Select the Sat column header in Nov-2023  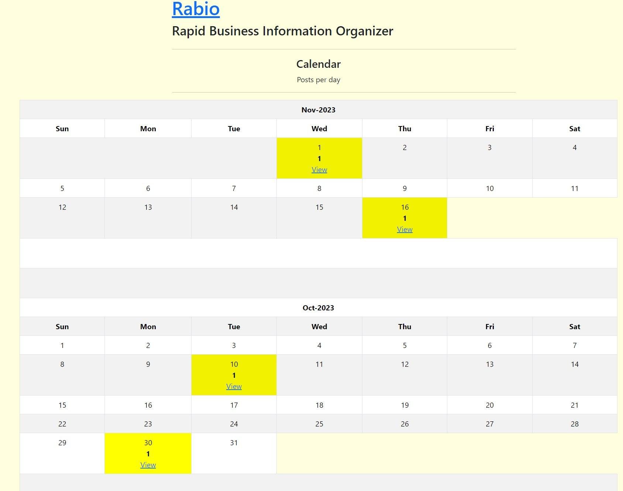(575, 129)
